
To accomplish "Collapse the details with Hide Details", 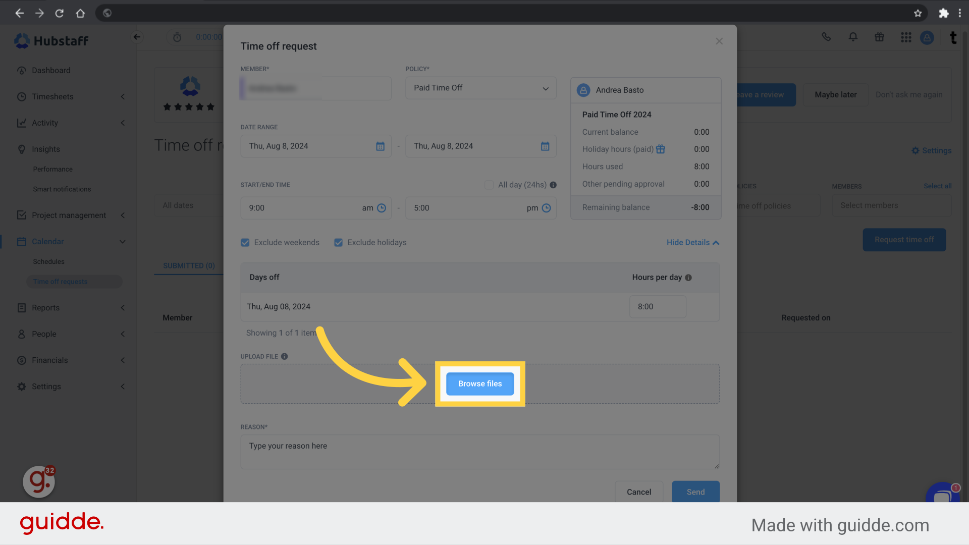I will pyautogui.click(x=692, y=242).
